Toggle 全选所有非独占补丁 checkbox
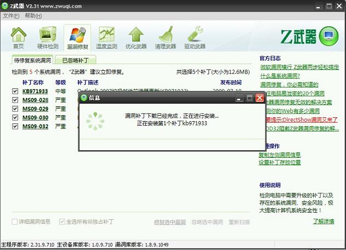Image resolution: width=346 pixels, height=250 pixels. (x=62, y=221)
